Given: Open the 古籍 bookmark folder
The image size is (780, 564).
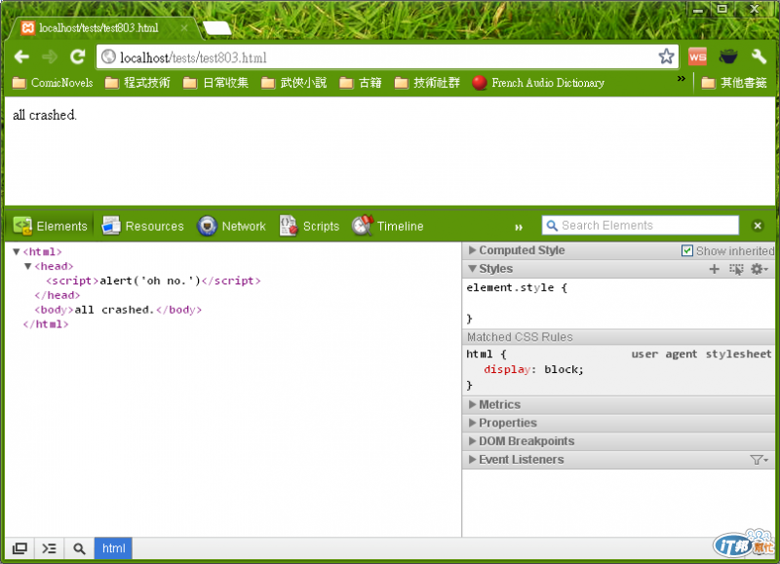Looking at the screenshot, I should pos(361,83).
